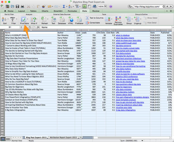
Task: Open Help with purple question icon
Action: point(111,6)
